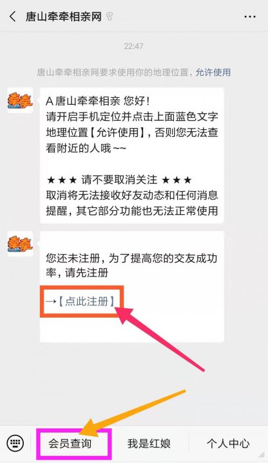Tap the blue 允许使用 link

coord(213,72)
